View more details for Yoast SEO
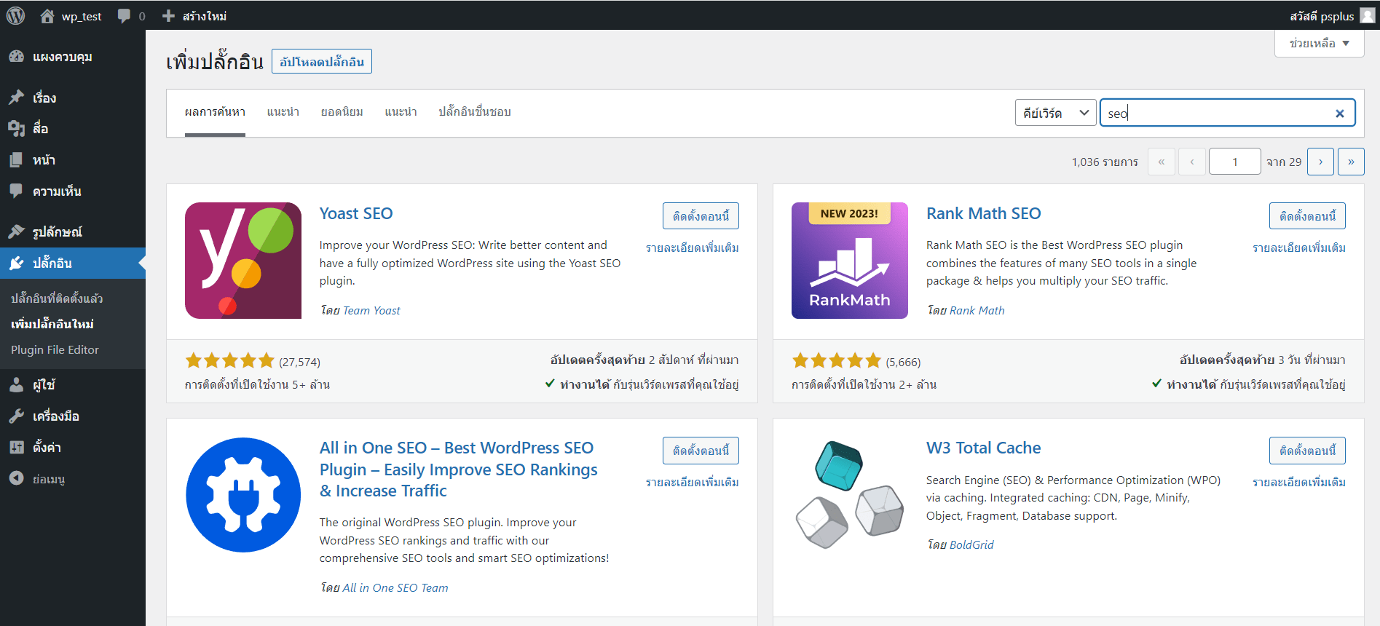Screen dimensions: 1380x626 click(x=693, y=248)
